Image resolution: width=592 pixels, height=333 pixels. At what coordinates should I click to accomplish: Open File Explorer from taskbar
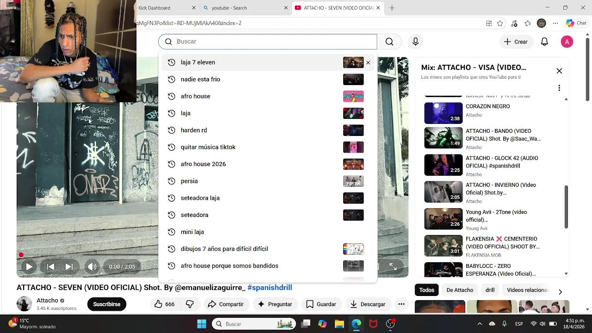click(x=339, y=324)
